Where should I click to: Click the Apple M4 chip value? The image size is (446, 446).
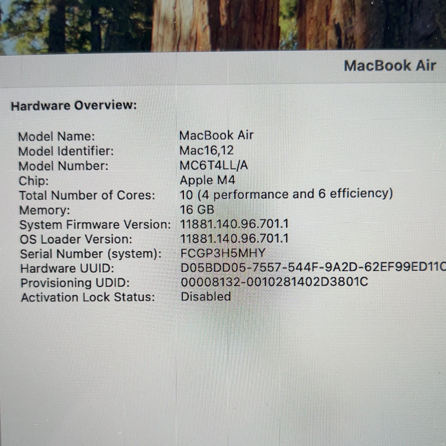pos(208,180)
